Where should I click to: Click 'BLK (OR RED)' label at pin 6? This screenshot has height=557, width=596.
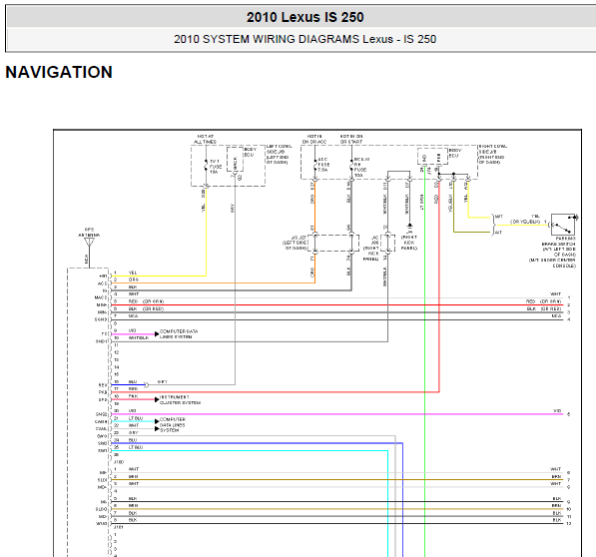click(x=146, y=308)
